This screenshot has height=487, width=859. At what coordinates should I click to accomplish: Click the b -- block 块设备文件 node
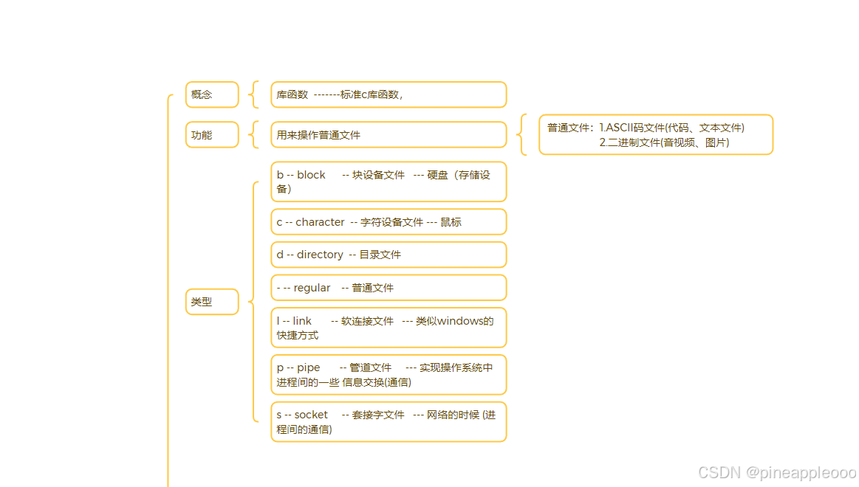389,182
